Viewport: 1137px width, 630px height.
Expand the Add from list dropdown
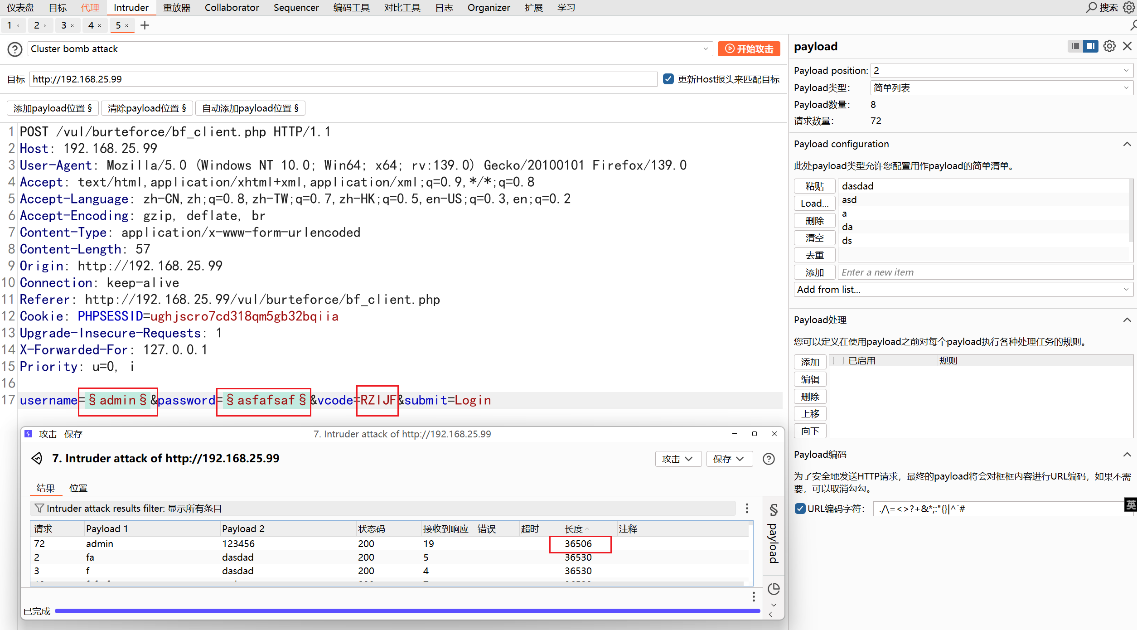point(963,289)
